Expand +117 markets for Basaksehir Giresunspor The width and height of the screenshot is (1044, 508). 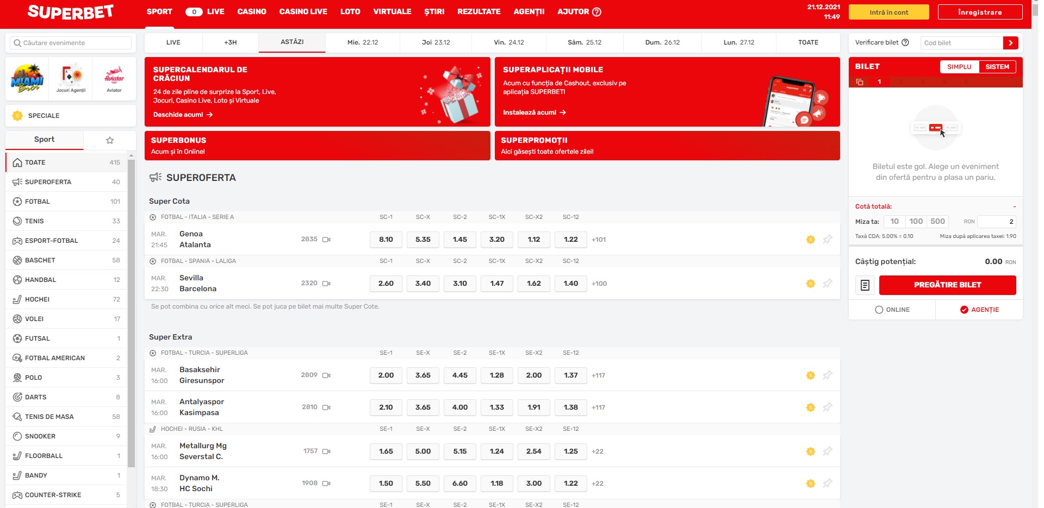pyautogui.click(x=598, y=375)
